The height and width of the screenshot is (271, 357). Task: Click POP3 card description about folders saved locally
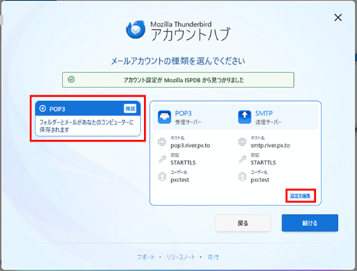[86, 126]
